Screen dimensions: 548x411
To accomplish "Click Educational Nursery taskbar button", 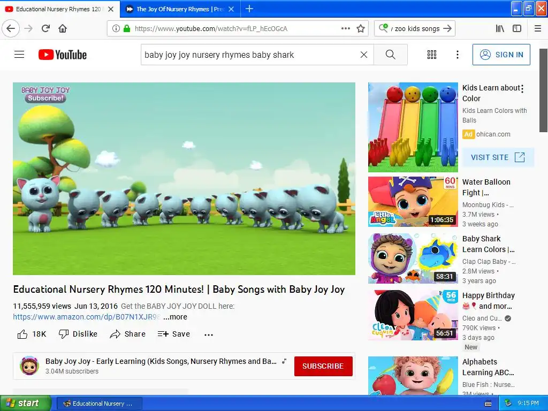I will tap(99, 404).
